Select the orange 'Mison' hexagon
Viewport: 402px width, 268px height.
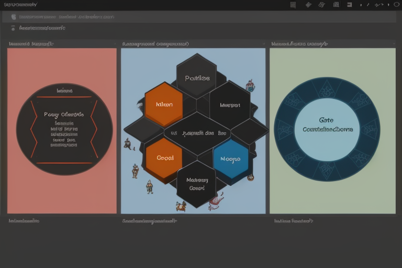tap(164, 104)
